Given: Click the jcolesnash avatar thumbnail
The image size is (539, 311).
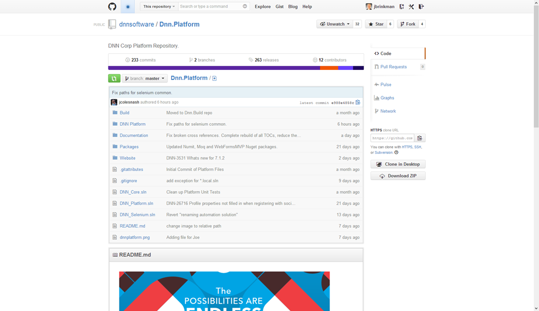Looking at the screenshot, I should [x=114, y=102].
